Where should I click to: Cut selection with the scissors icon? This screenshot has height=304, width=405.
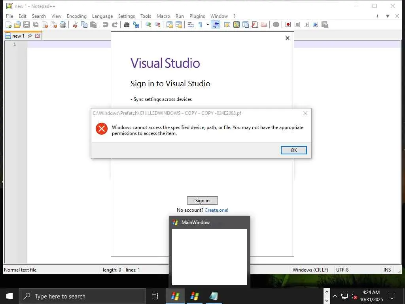75,25
